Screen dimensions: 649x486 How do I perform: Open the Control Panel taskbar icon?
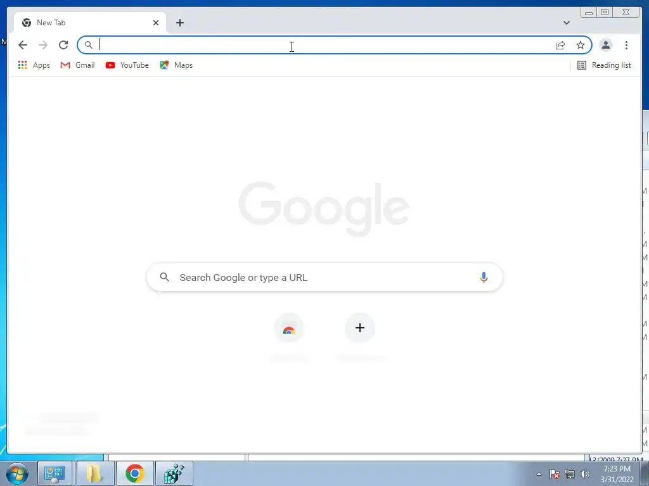pyautogui.click(x=55, y=473)
